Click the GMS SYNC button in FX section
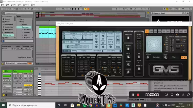Viewport: 193px width, 108px height. tap(178, 41)
